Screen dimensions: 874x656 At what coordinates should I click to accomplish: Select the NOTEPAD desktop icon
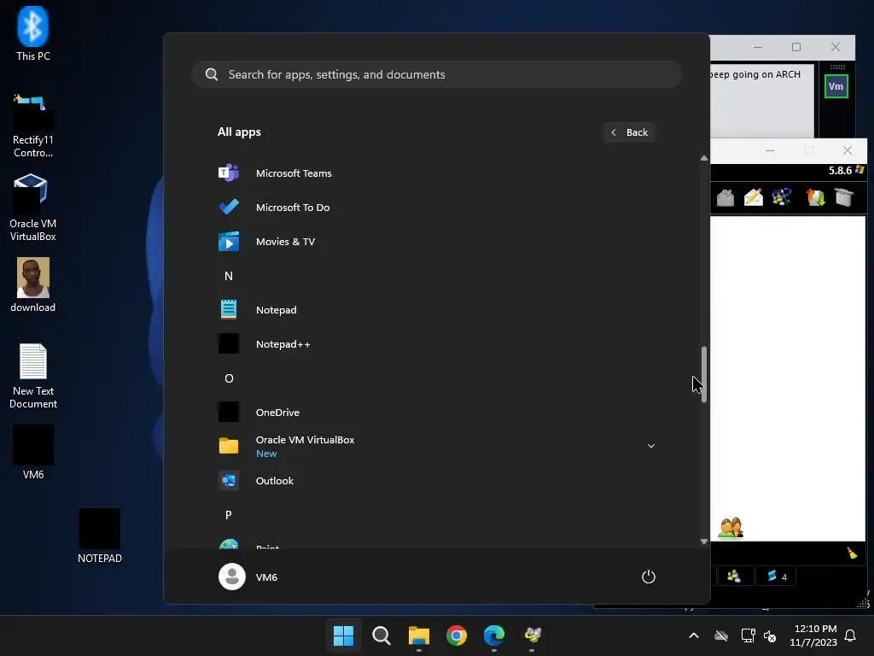point(99,536)
